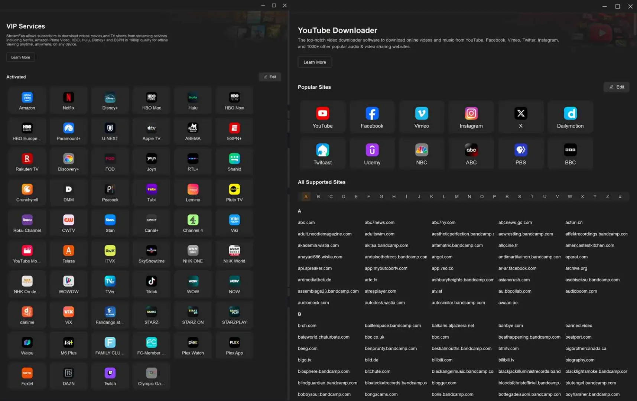Open the X site icon
The width and height of the screenshot is (637, 401).
coord(521,117)
